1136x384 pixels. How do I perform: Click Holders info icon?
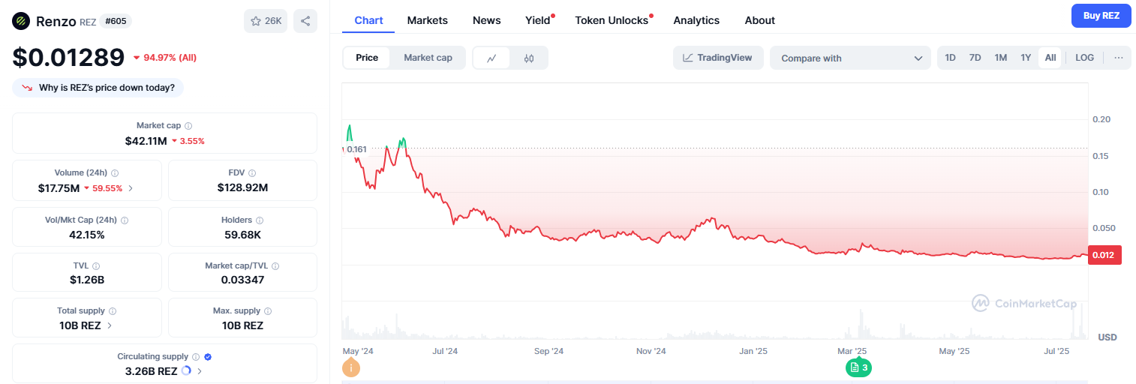pos(260,220)
